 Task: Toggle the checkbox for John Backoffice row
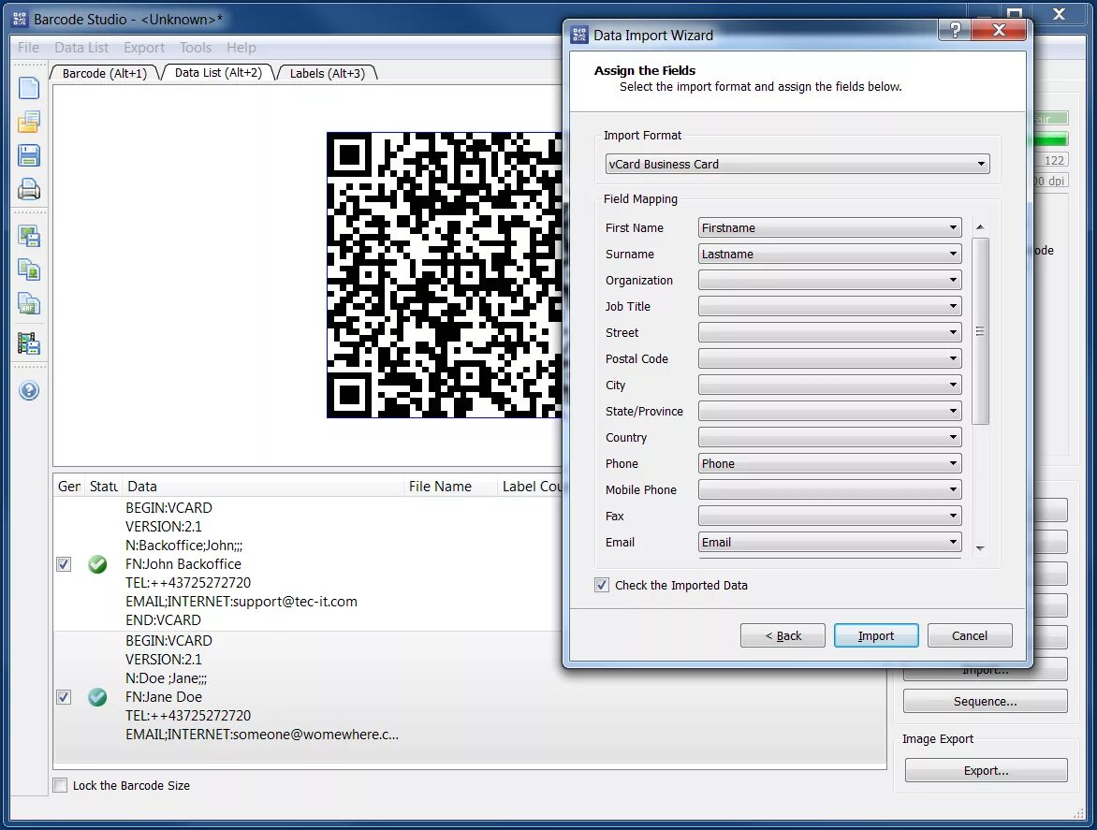(x=64, y=564)
